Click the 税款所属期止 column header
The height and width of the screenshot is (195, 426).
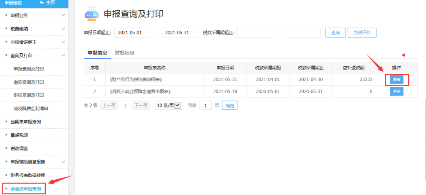[x=311, y=68]
